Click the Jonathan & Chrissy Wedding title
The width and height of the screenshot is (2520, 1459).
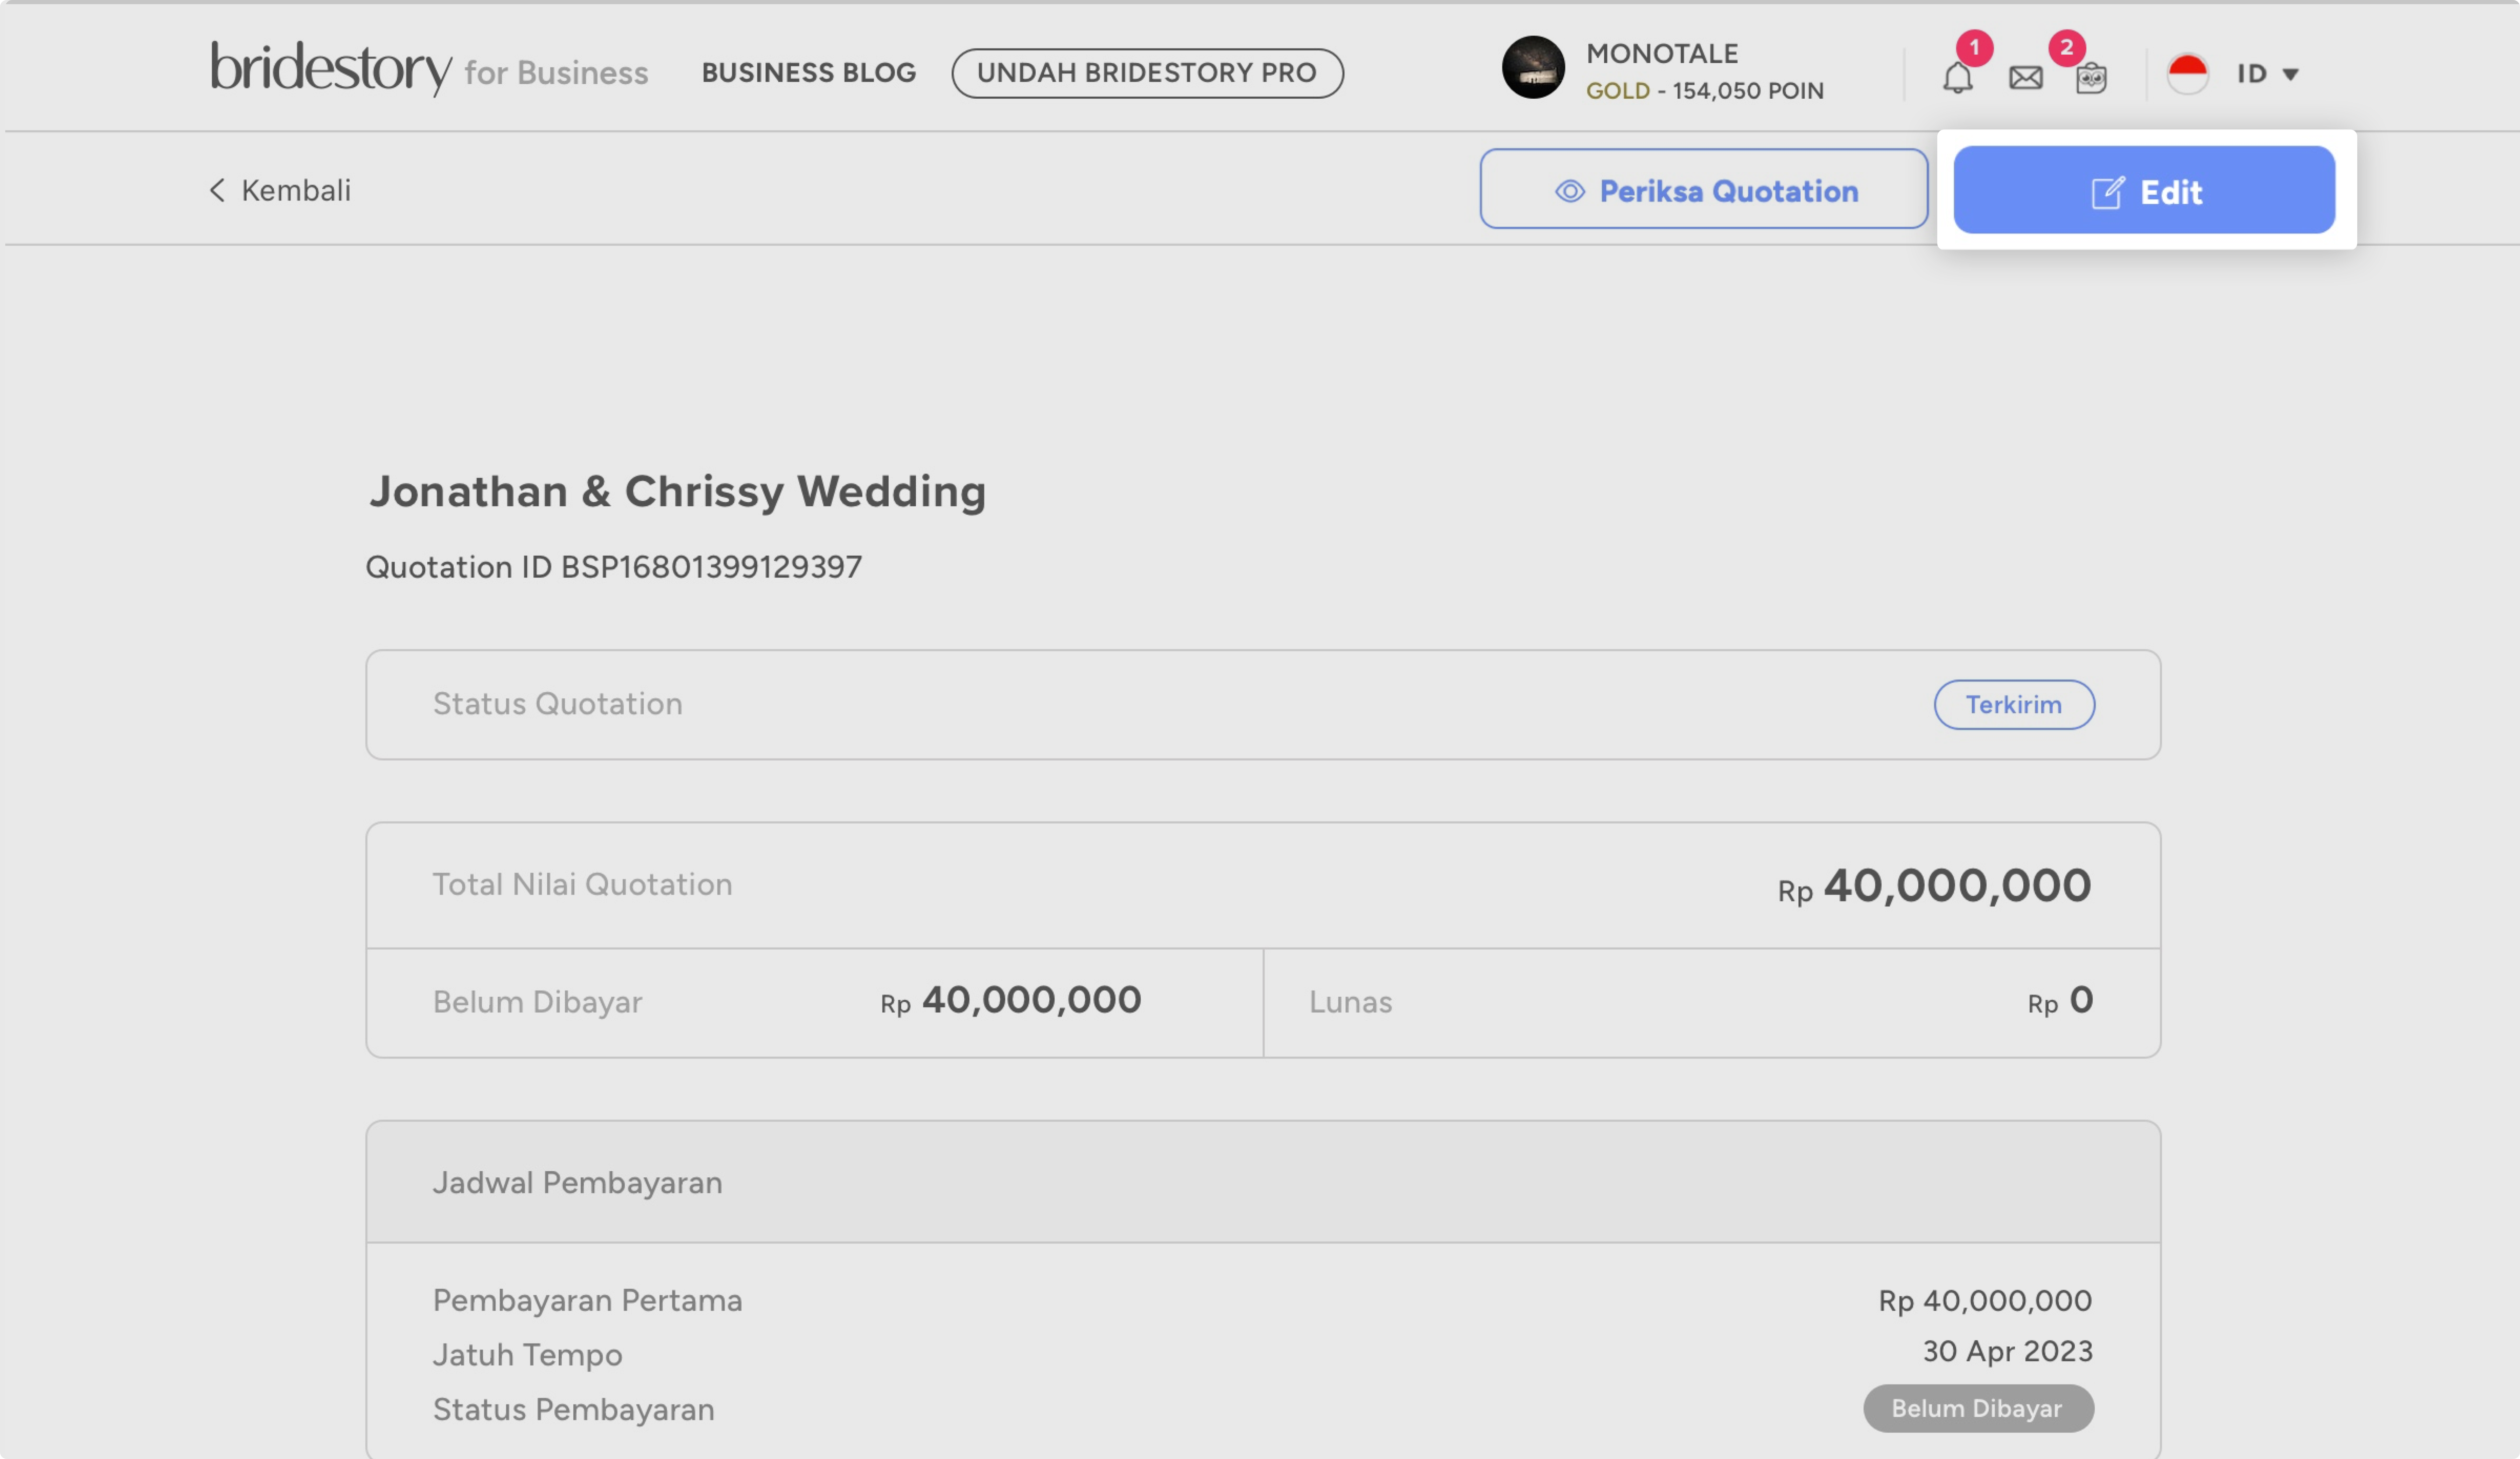(677, 491)
